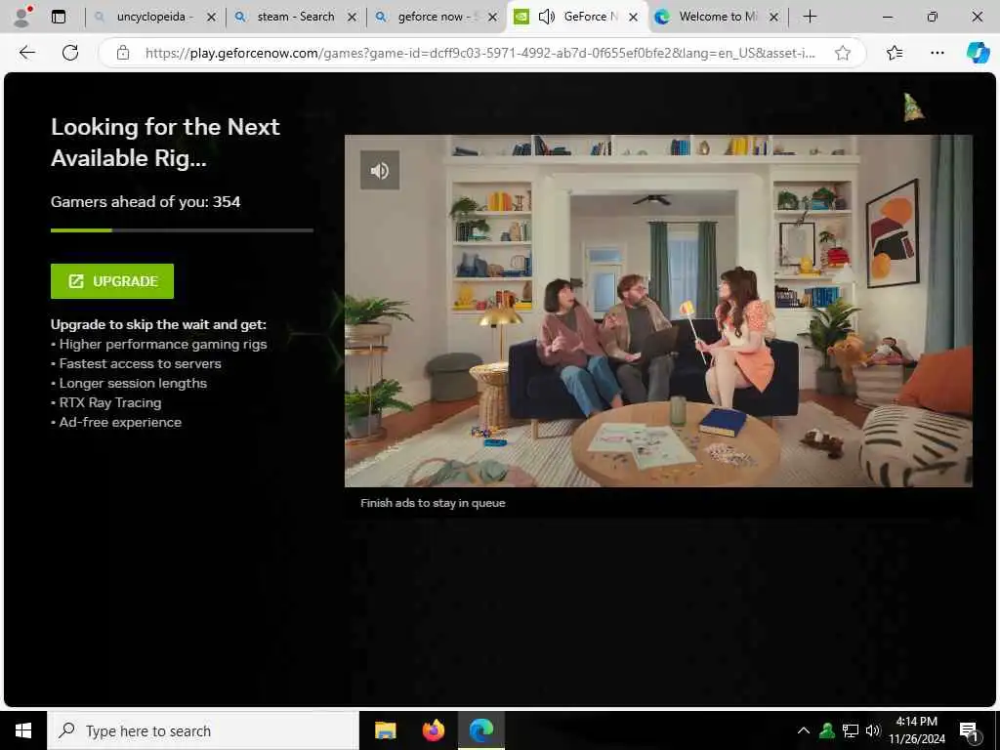Open the Favorites list icon
Image resolution: width=1000 pixels, height=750 pixels.
coord(895,53)
